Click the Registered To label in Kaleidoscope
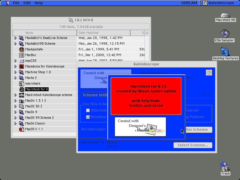Viewport: 240px width, 180px height. [93, 142]
